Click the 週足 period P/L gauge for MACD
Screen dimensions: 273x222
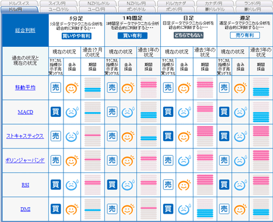pyautogui.click(x=261, y=112)
